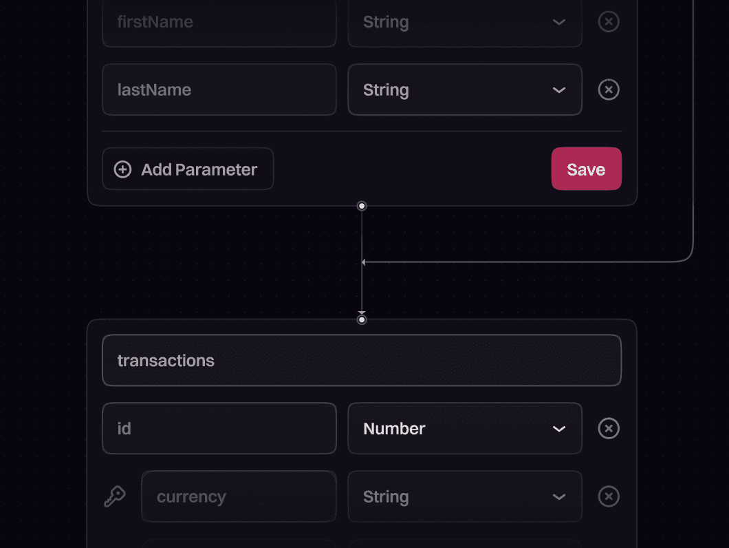Open the type dropdown for lastName

point(558,89)
